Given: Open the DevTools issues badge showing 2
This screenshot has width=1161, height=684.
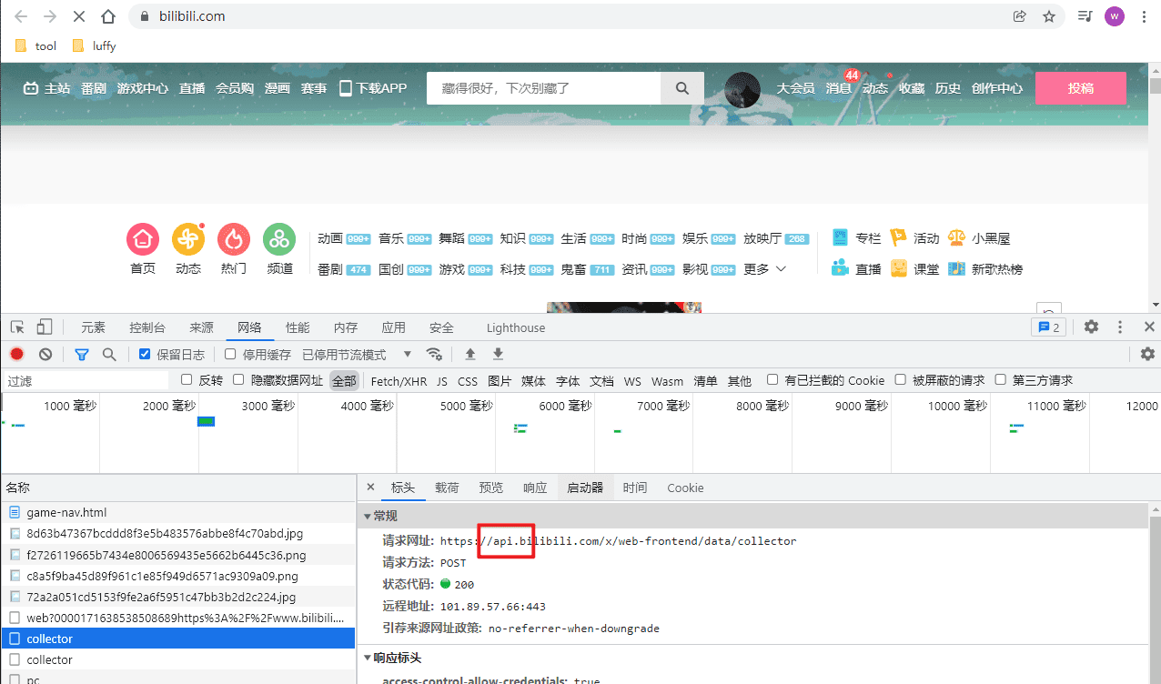Looking at the screenshot, I should click(x=1046, y=327).
